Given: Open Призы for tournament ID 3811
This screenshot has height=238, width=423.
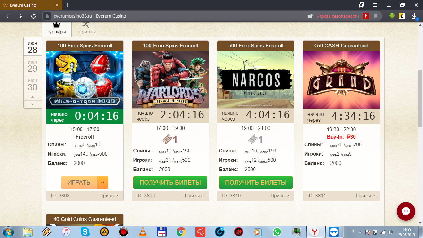Looking at the screenshot, I should [365, 196].
